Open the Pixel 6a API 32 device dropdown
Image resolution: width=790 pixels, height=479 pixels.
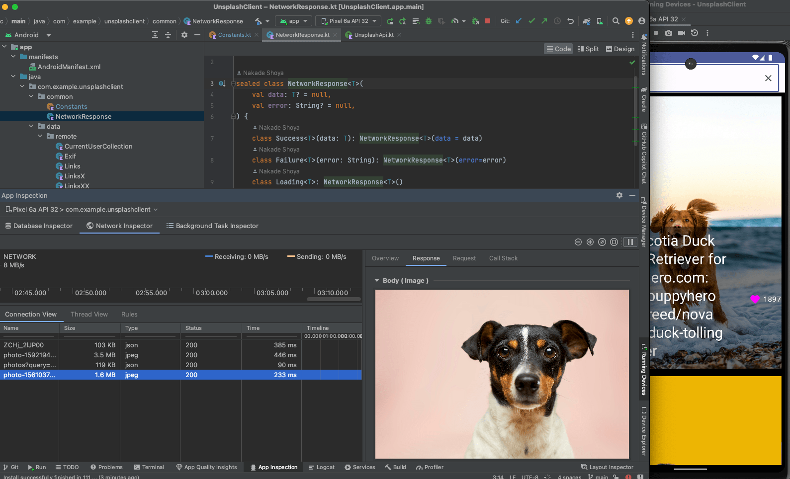coord(349,21)
